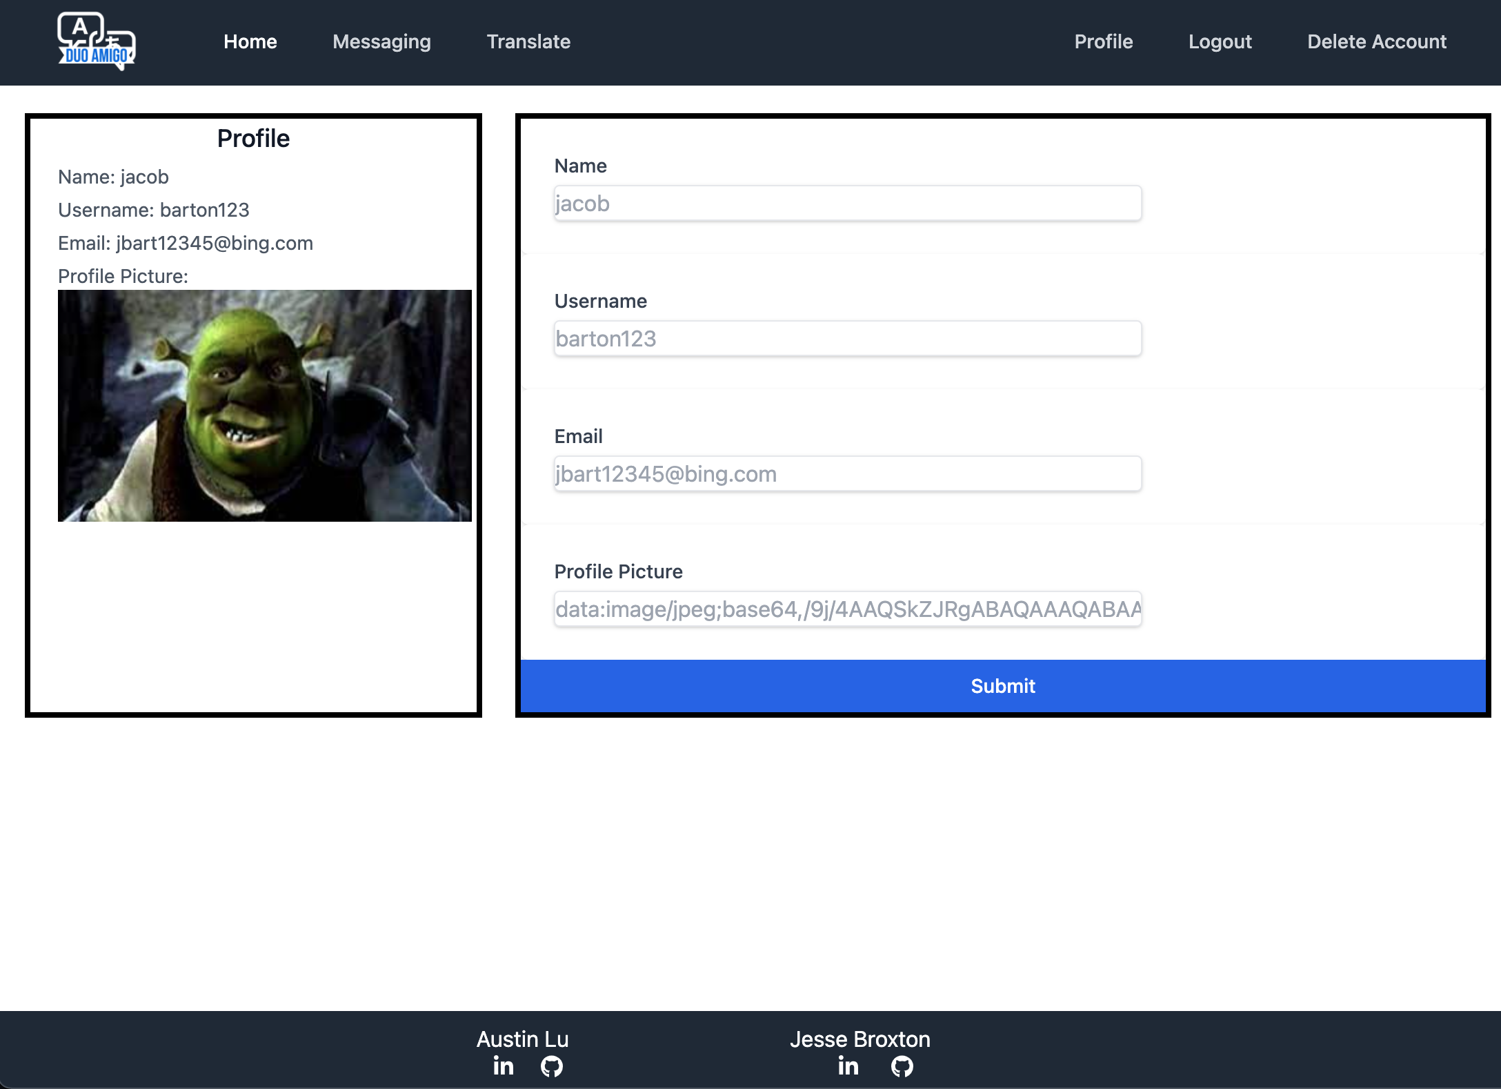Open Austin Lu's LinkedIn icon
This screenshot has height=1089, width=1501.
tap(504, 1066)
